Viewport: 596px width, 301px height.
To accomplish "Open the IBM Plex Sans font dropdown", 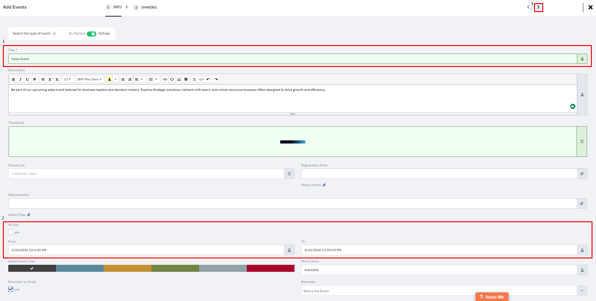I will pos(89,79).
